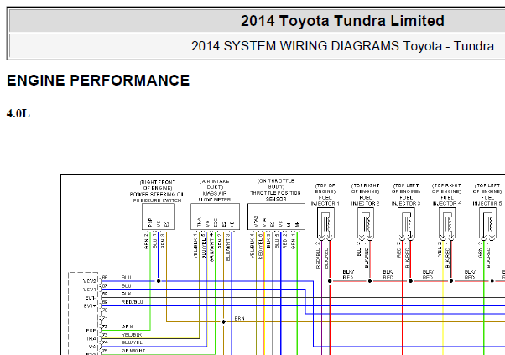Image resolution: width=505 pixels, height=355 pixels.
Task: Click 'BLK/RED' label between Fuel Injectors 2 and 3
Action: (388, 274)
